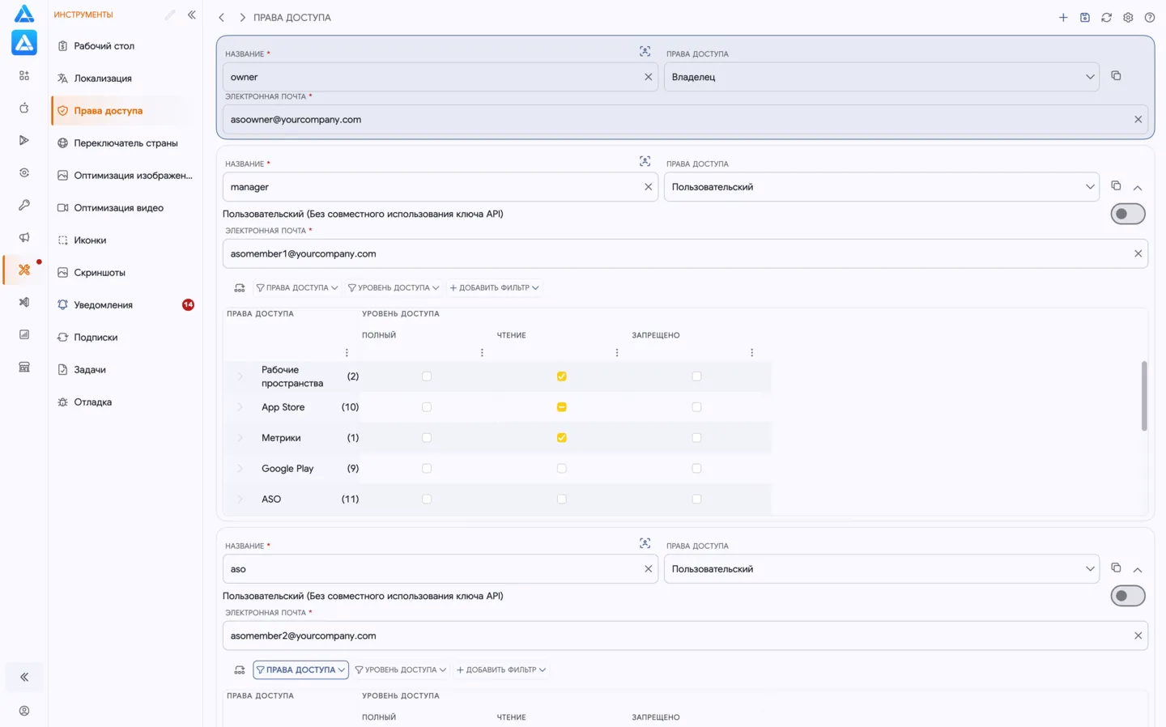Open the key icon section in rail
The image size is (1166, 727).
(24, 205)
